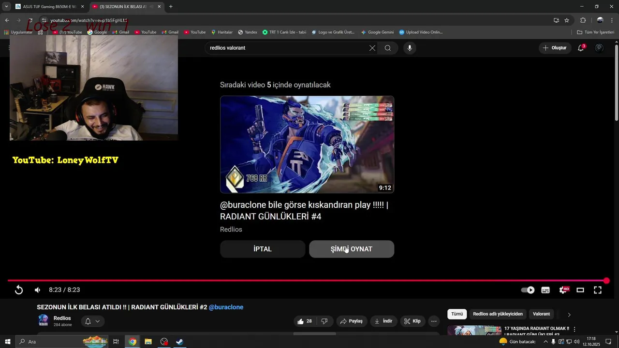Mute the video with the speaker icon
The width and height of the screenshot is (619, 348).
38,290
